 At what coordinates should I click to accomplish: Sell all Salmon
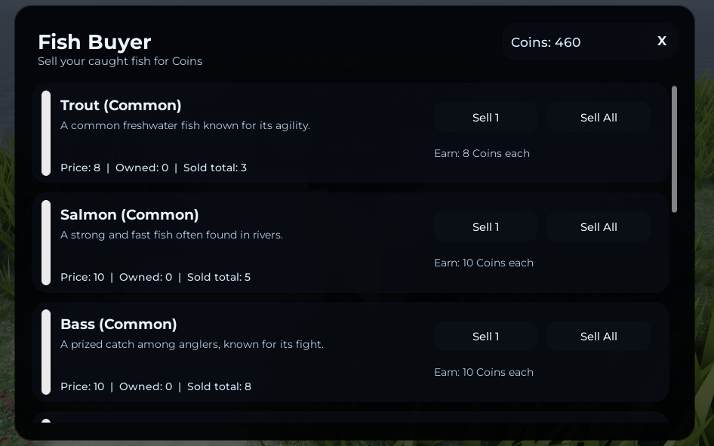(x=599, y=227)
